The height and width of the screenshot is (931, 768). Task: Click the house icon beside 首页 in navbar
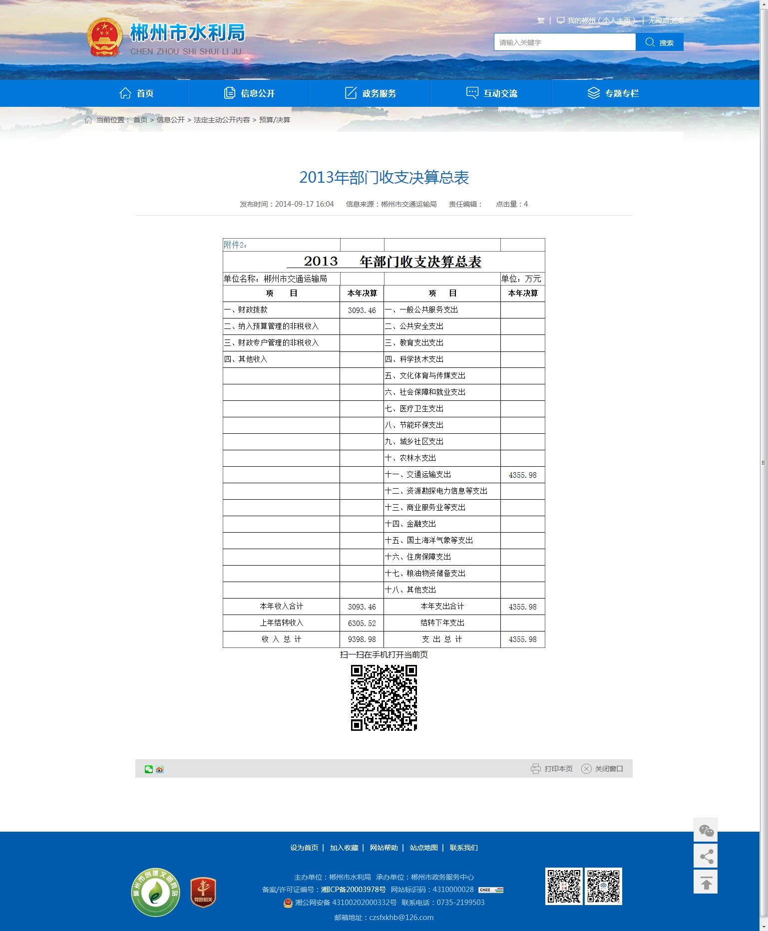click(125, 93)
